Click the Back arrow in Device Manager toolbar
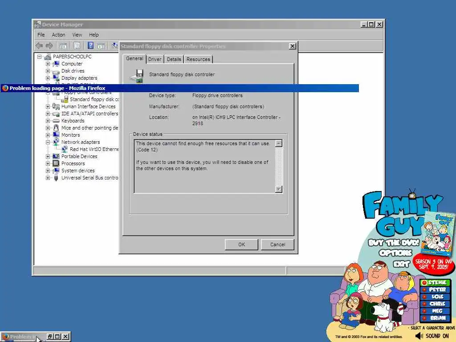 (x=39, y=45)
